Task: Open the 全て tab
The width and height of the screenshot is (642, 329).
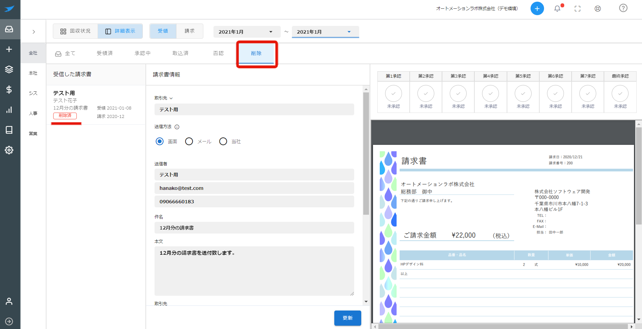Action: [65, 53]
